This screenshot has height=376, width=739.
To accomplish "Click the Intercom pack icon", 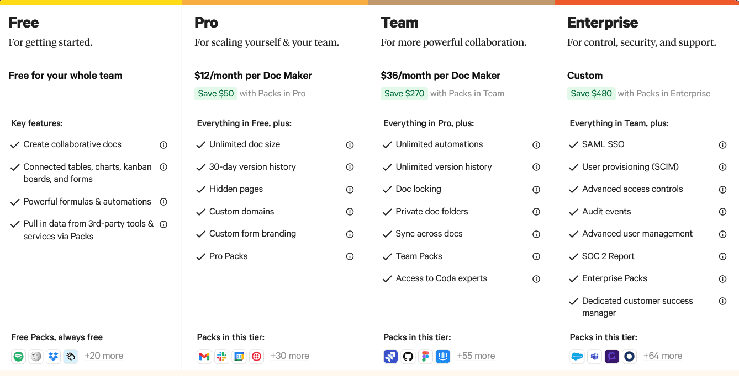I will tap(443, 357).
